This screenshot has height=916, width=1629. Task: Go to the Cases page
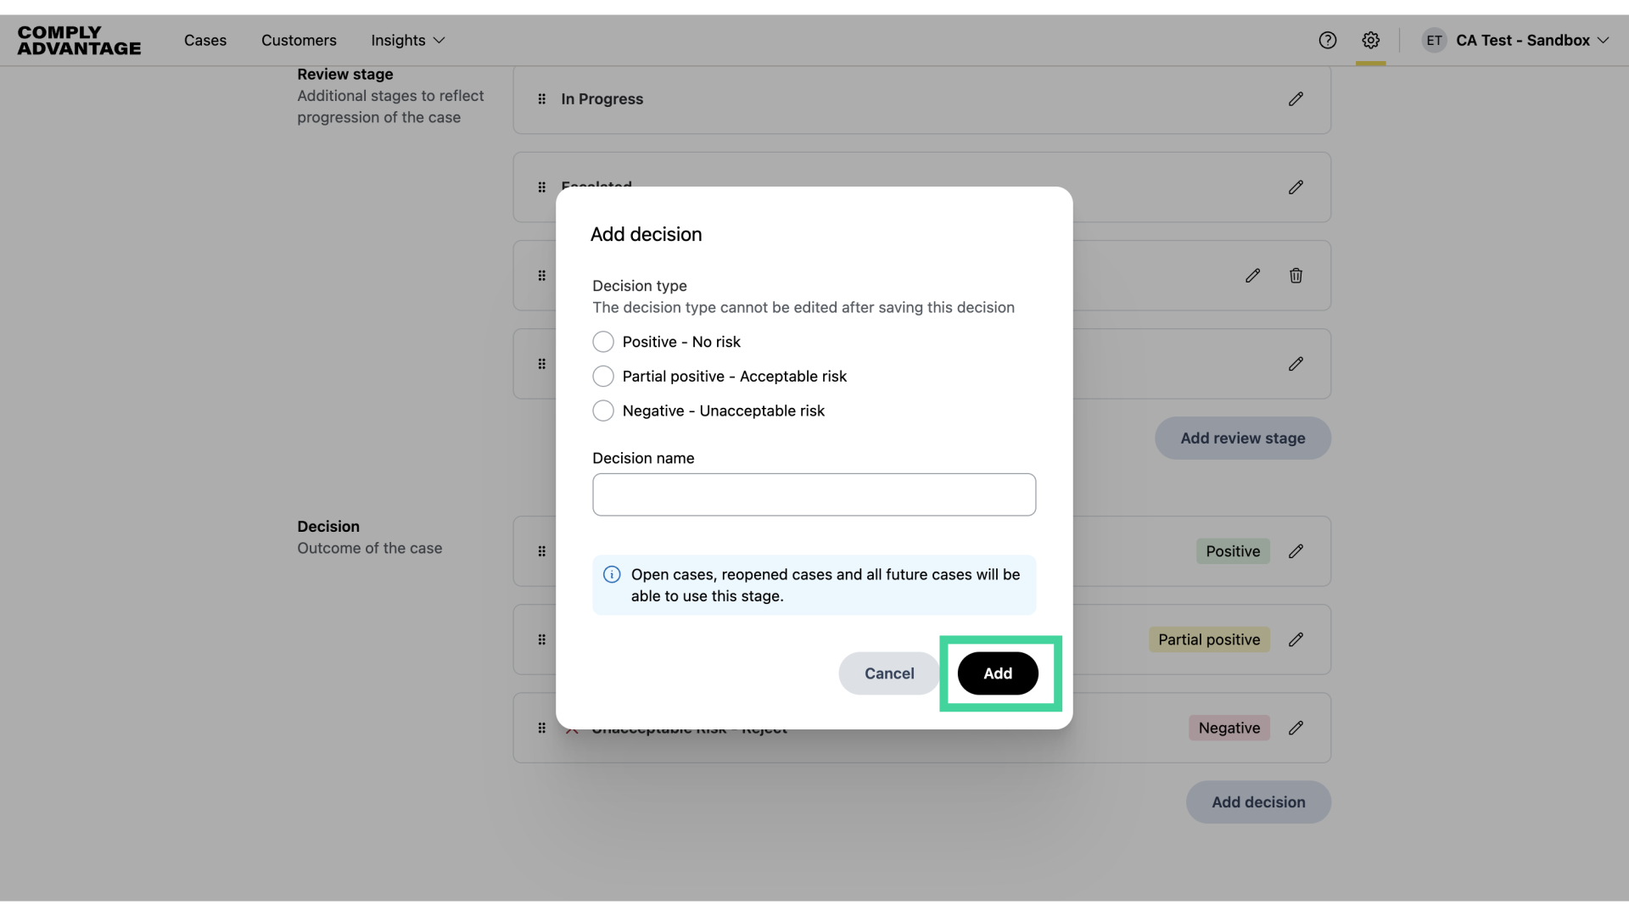tap(205, 40)
